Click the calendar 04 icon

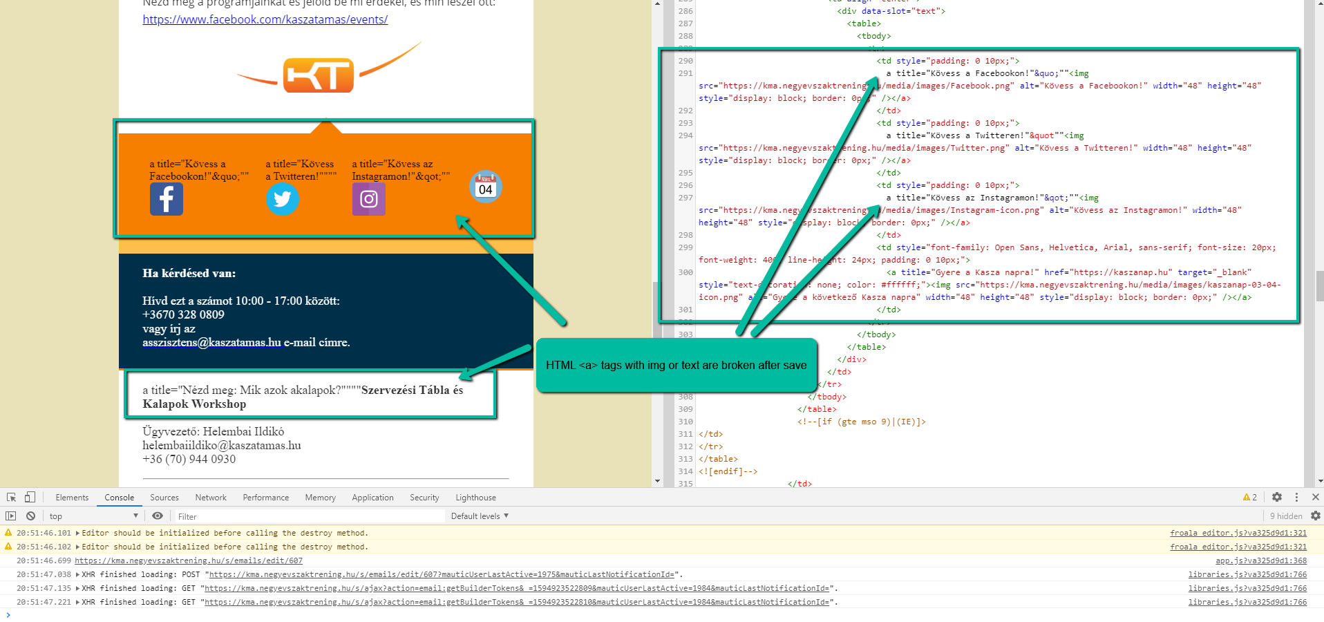(486, 187)
